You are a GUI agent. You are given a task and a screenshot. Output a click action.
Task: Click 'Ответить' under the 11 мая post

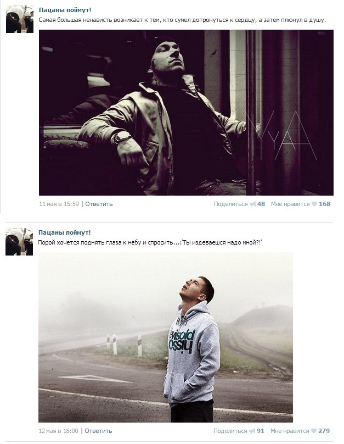point(99,204)
